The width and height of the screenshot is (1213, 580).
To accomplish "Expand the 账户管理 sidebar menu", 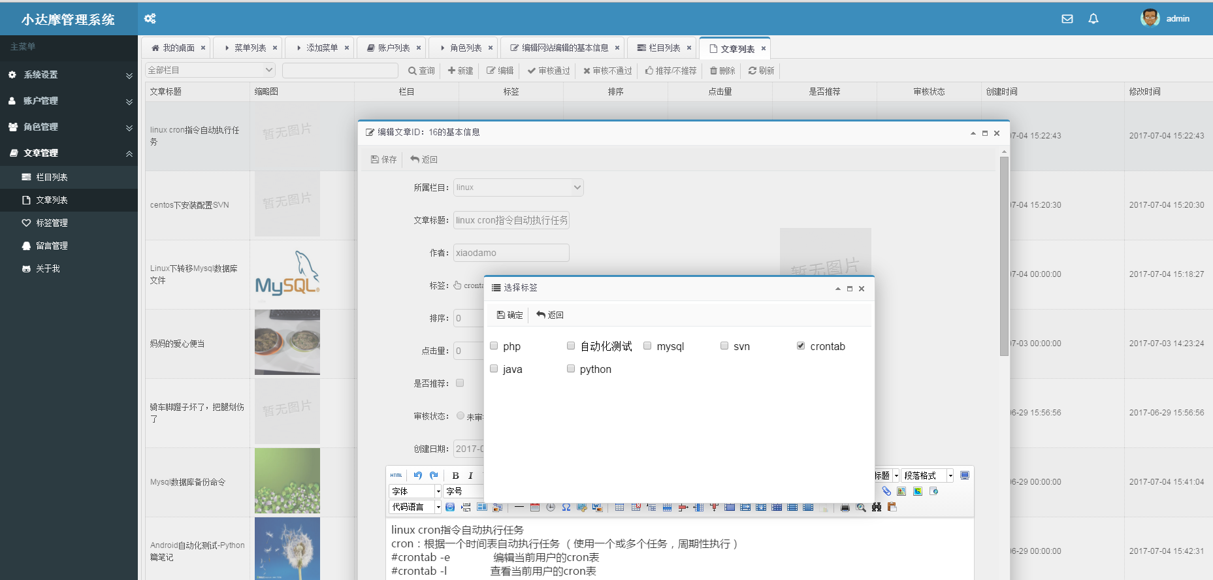I will [x=69, y=101].
